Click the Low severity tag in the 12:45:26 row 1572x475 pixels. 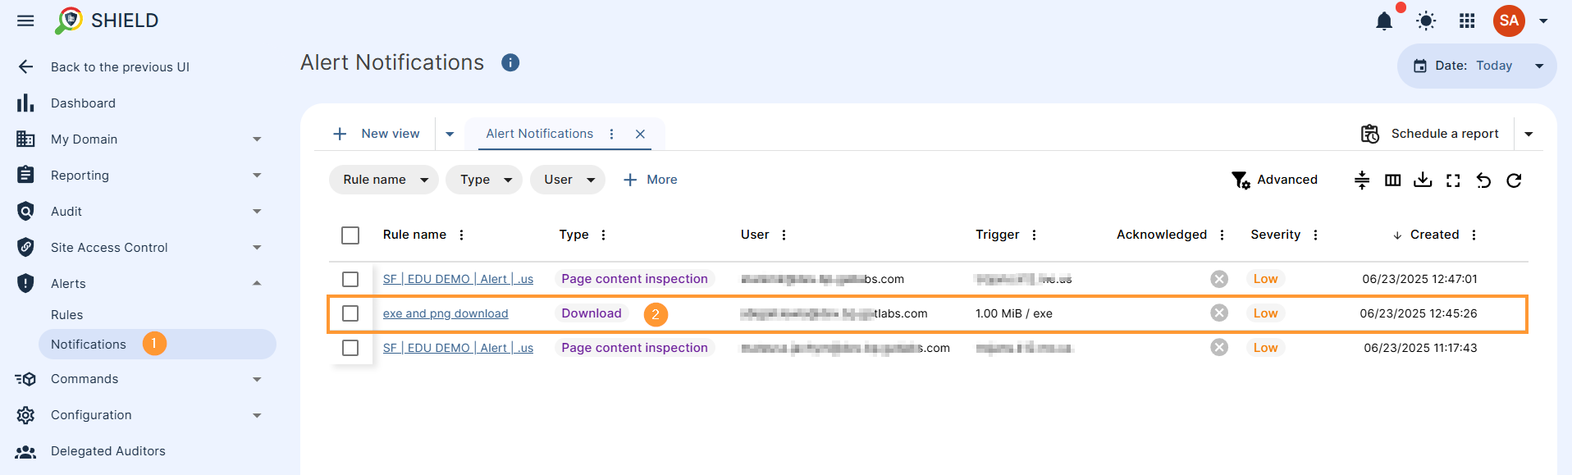pyautogui.click(x=1265, y=313)
